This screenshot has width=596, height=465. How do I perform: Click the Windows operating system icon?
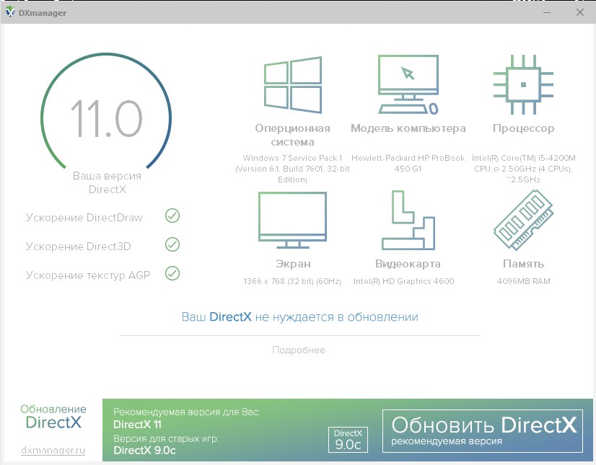pos(292,84)
